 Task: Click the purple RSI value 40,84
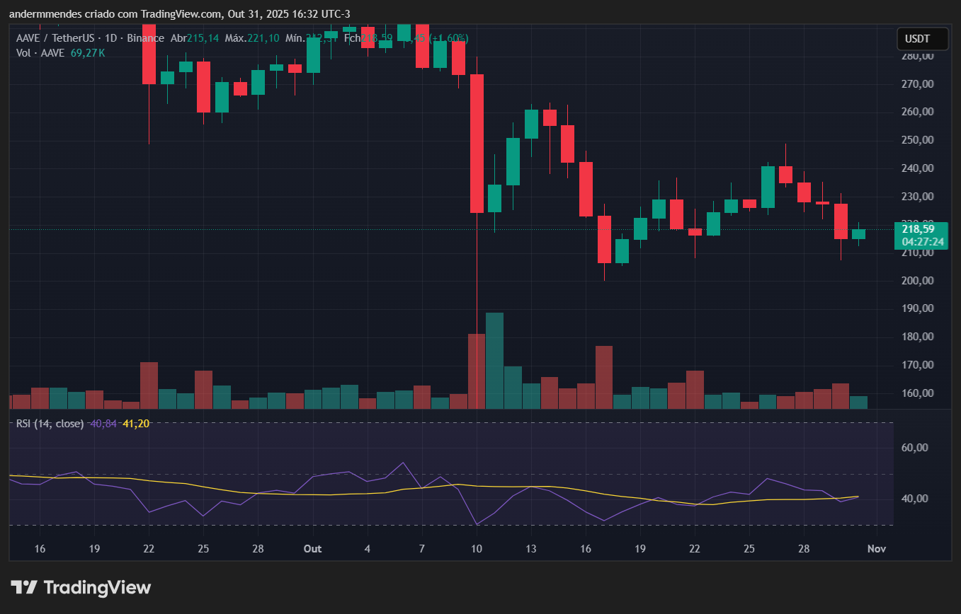tap(103, 423)
